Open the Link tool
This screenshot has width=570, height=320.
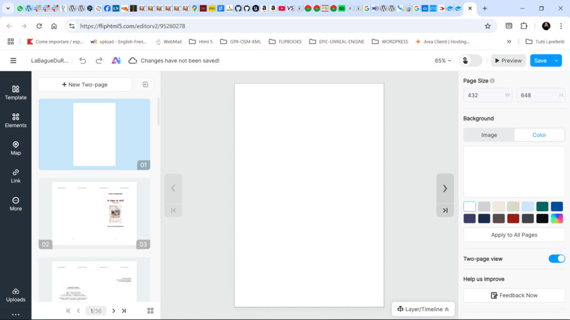pyautogui.click(x=16, y=176)
